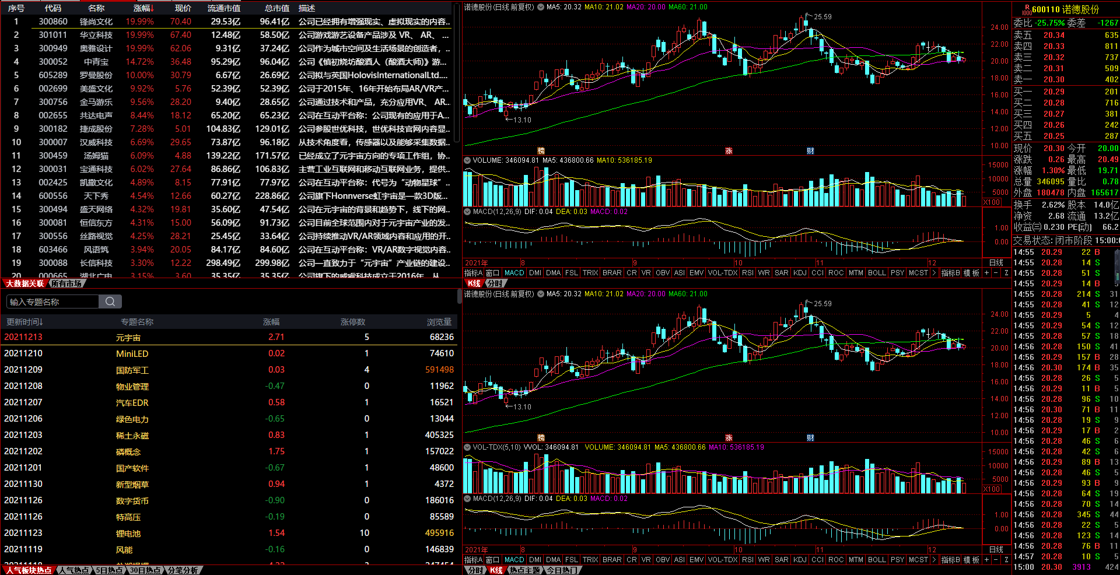The width and height of the screenshot is (1120, 575).
Task: Open circle icon beside upper VOLUME indicator title
Action: coord(467,160)
